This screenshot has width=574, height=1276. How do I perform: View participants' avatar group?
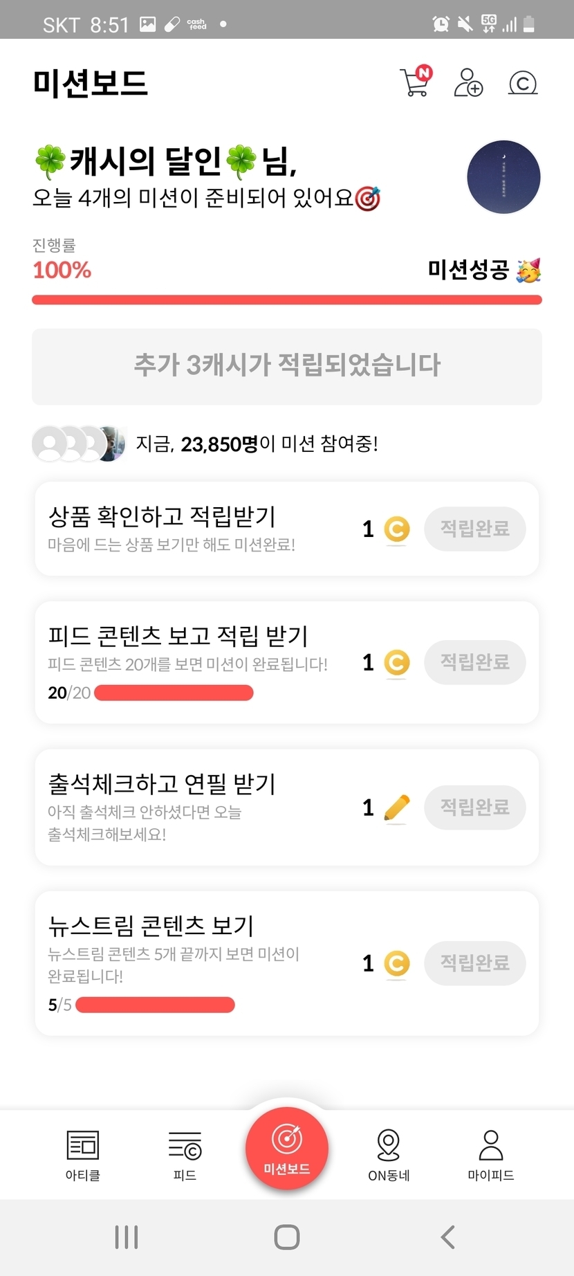[x=79, y=444]
